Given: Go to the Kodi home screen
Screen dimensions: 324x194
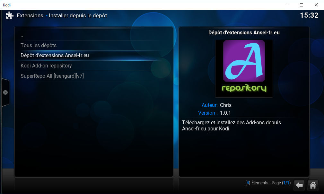Looking at the screenshot, I should [x=313, y=185].
